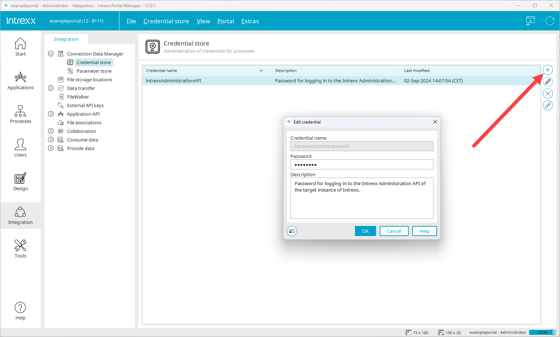Click the FileWalker tree icon
This screenshot has height=337, width=560.
(x=61, y=97)
